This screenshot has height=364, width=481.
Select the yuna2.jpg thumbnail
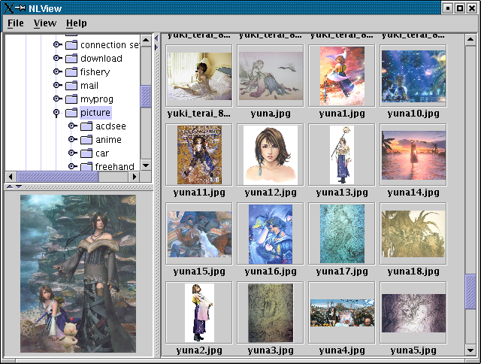point(198,312)
